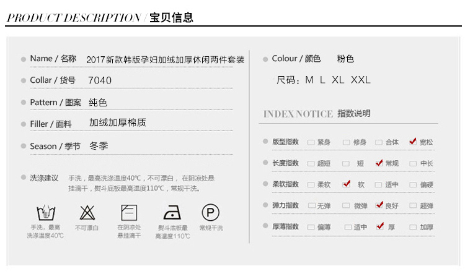Select size L

click(x=322, y=80)
